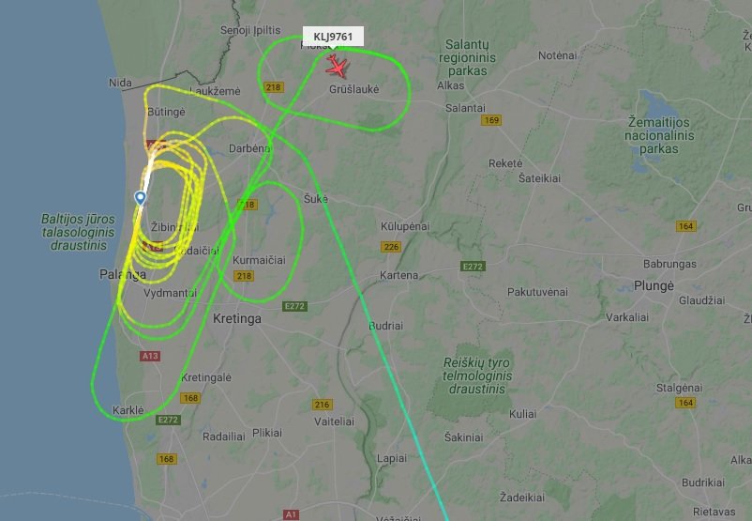752x521 pixels.
Task: Click the 216 road shield near Vaiteliai
Action: coord(322,405)
